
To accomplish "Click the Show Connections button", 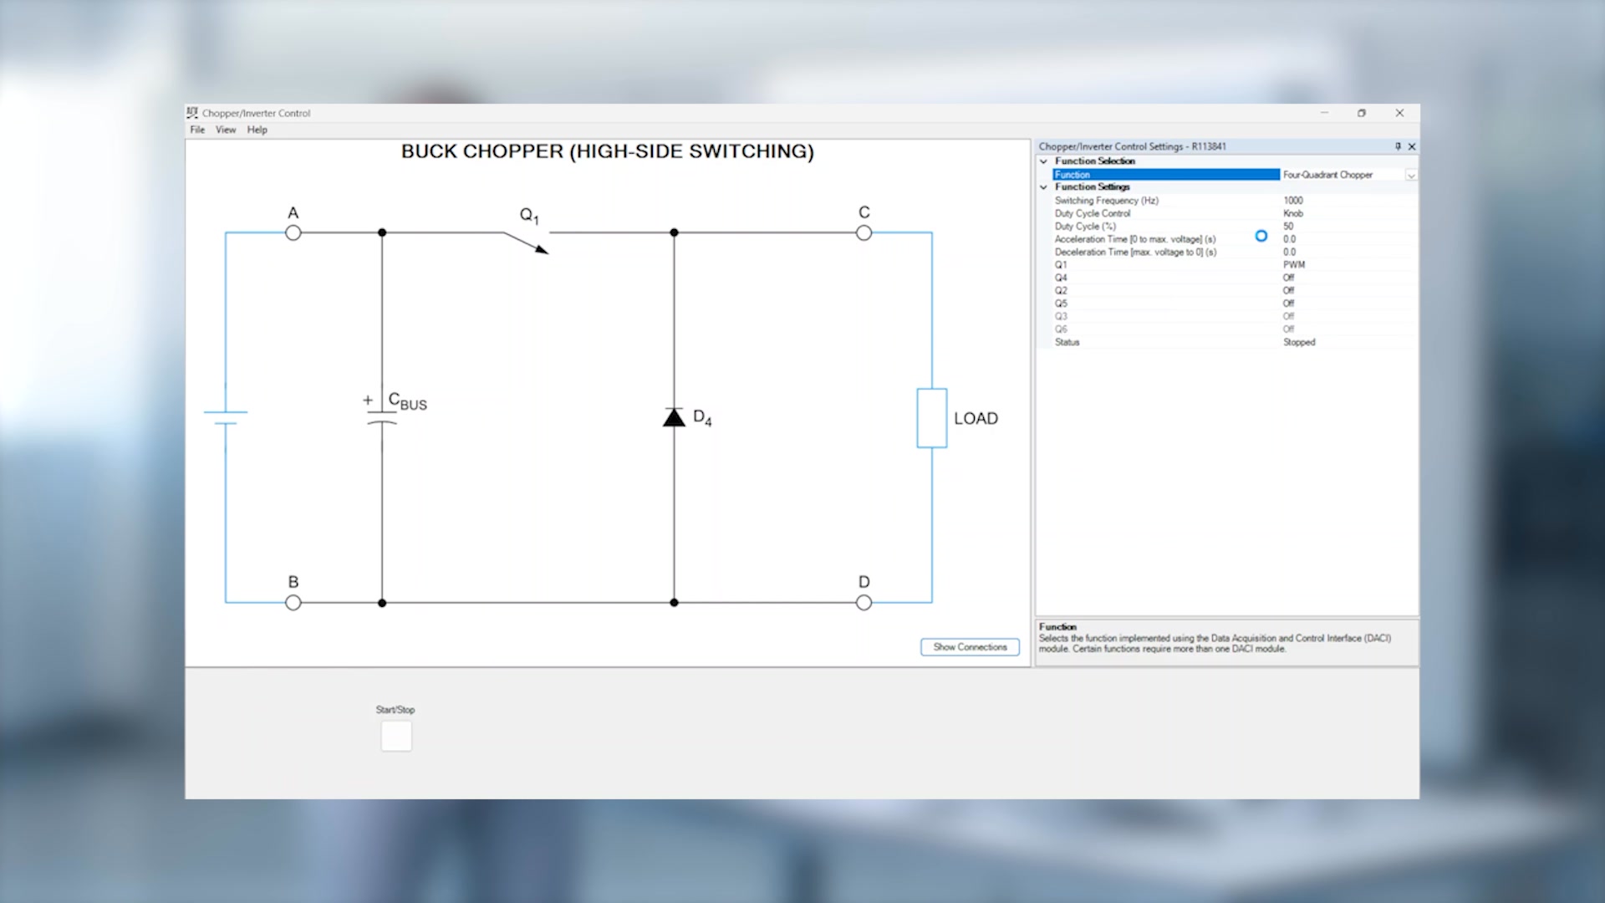I will click(x=970, y=647).
